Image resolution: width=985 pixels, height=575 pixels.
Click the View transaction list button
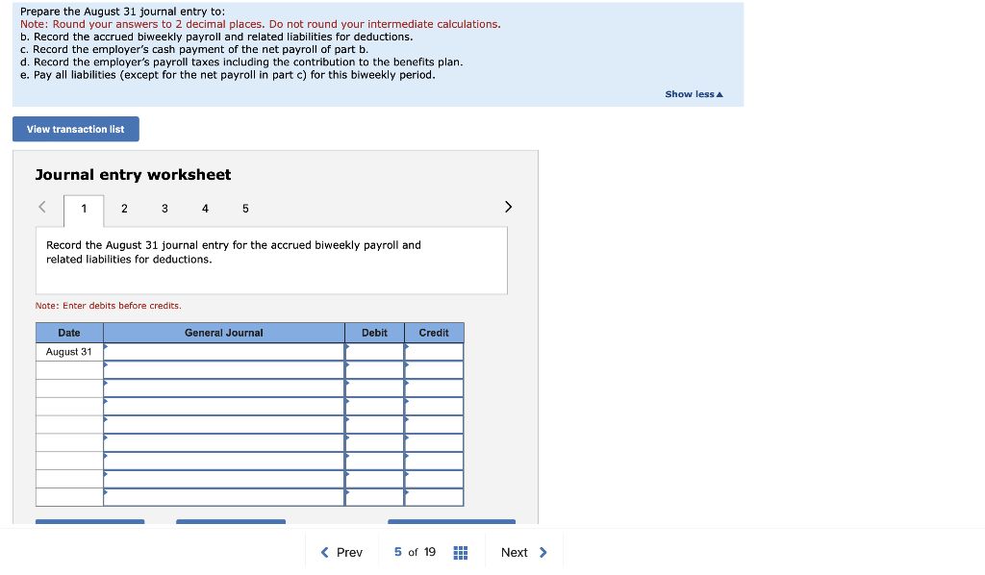(76, 129)
